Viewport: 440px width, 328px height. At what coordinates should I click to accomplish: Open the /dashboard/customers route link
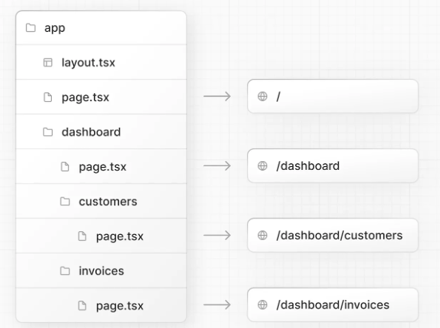tap(333, 235)
